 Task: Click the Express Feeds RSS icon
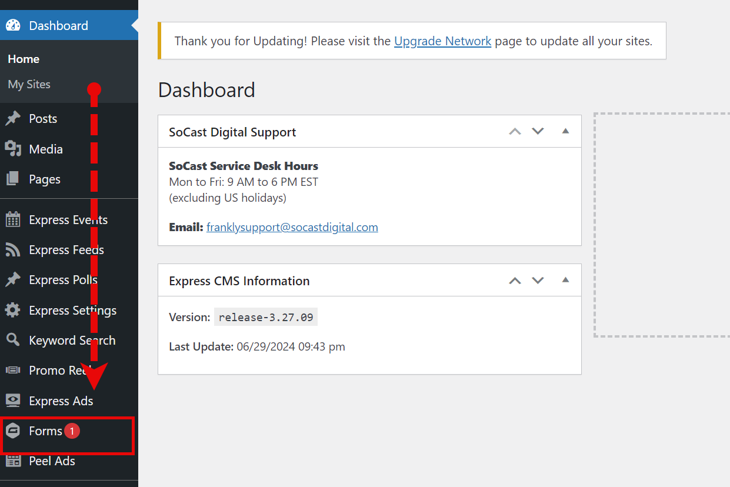pos(13,250)
